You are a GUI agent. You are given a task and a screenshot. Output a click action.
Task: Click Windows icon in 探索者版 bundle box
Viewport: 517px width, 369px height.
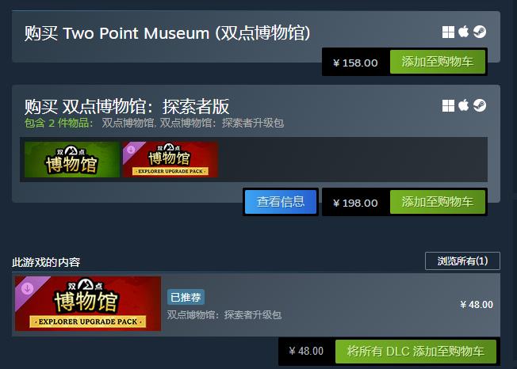[448, 106]
